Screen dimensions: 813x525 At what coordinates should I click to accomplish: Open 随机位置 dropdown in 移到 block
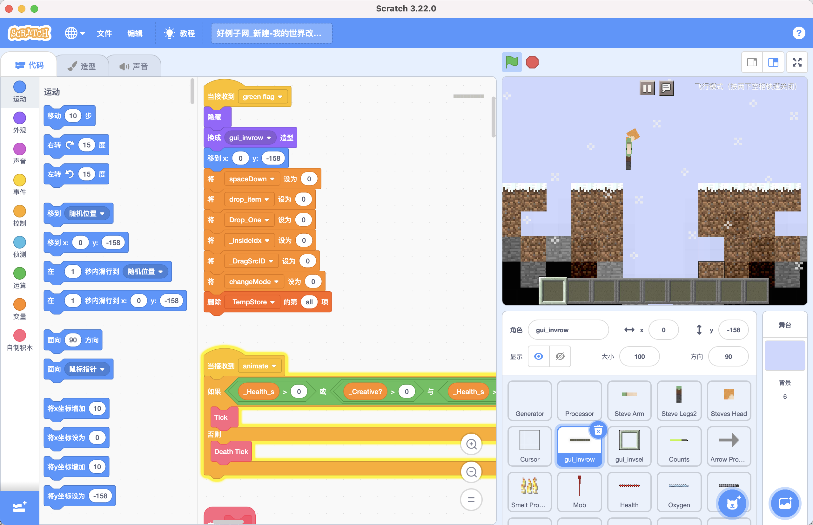[x=87, y=213]
